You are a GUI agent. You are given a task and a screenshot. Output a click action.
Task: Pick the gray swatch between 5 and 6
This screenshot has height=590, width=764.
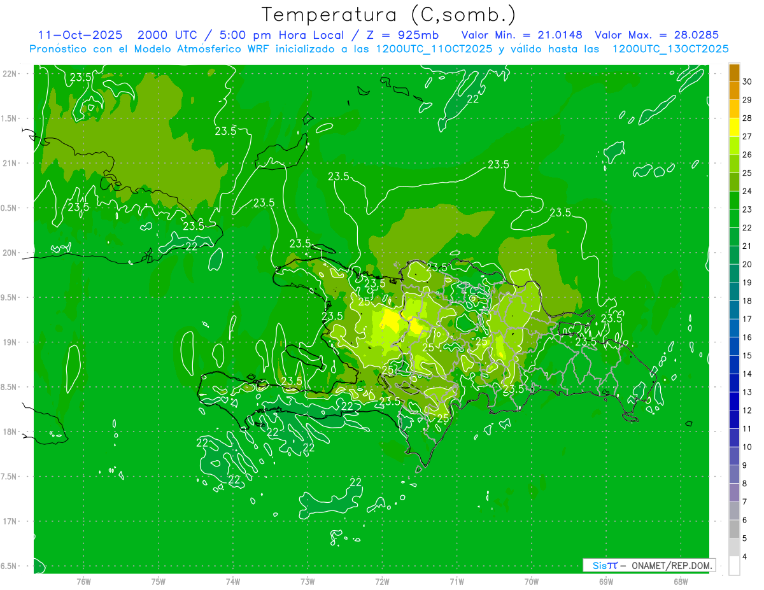click(734, 529)
